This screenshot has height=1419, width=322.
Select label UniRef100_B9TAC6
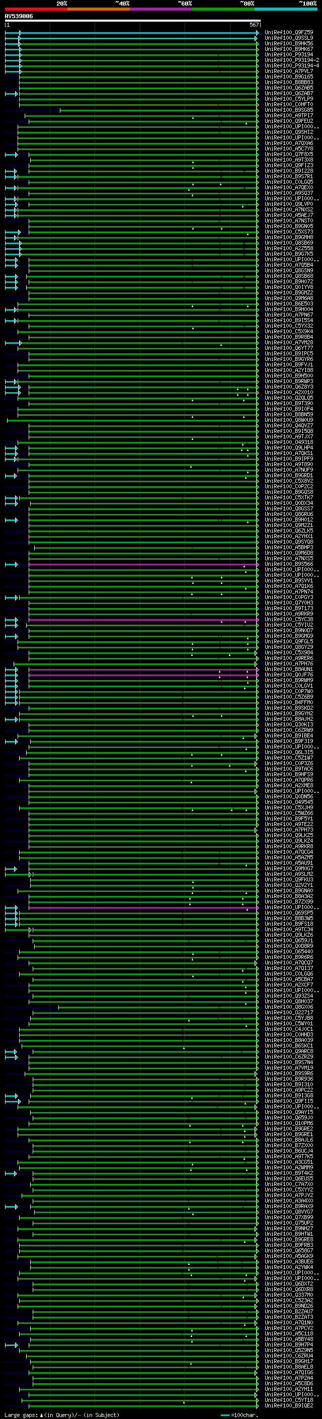289,769
